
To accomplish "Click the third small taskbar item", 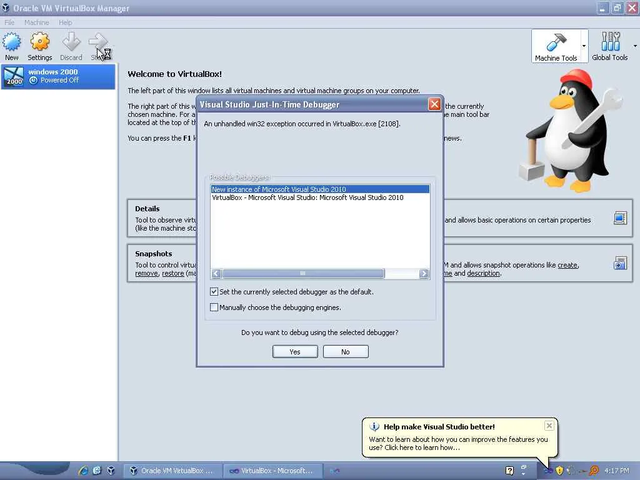I will [x=335, y=471].
